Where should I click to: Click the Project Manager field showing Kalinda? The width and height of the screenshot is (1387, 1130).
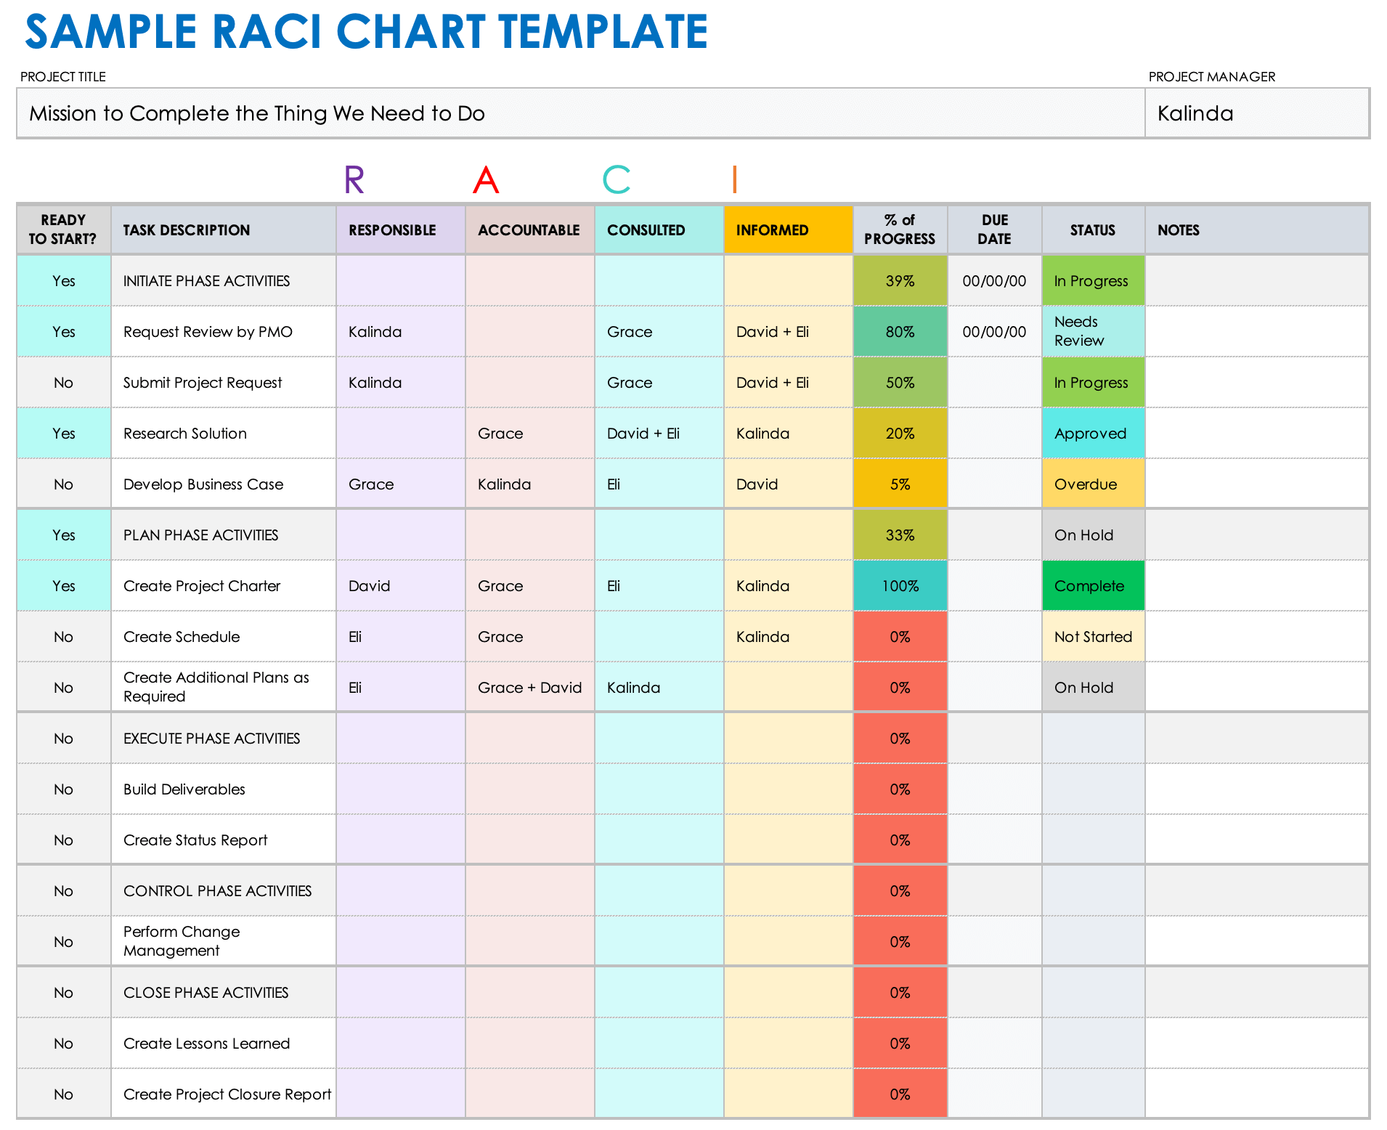(x=1256, y=113)
